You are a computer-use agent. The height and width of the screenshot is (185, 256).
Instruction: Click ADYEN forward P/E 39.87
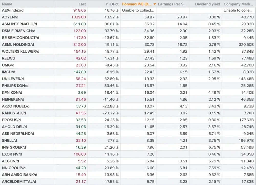tap(149, 17)
